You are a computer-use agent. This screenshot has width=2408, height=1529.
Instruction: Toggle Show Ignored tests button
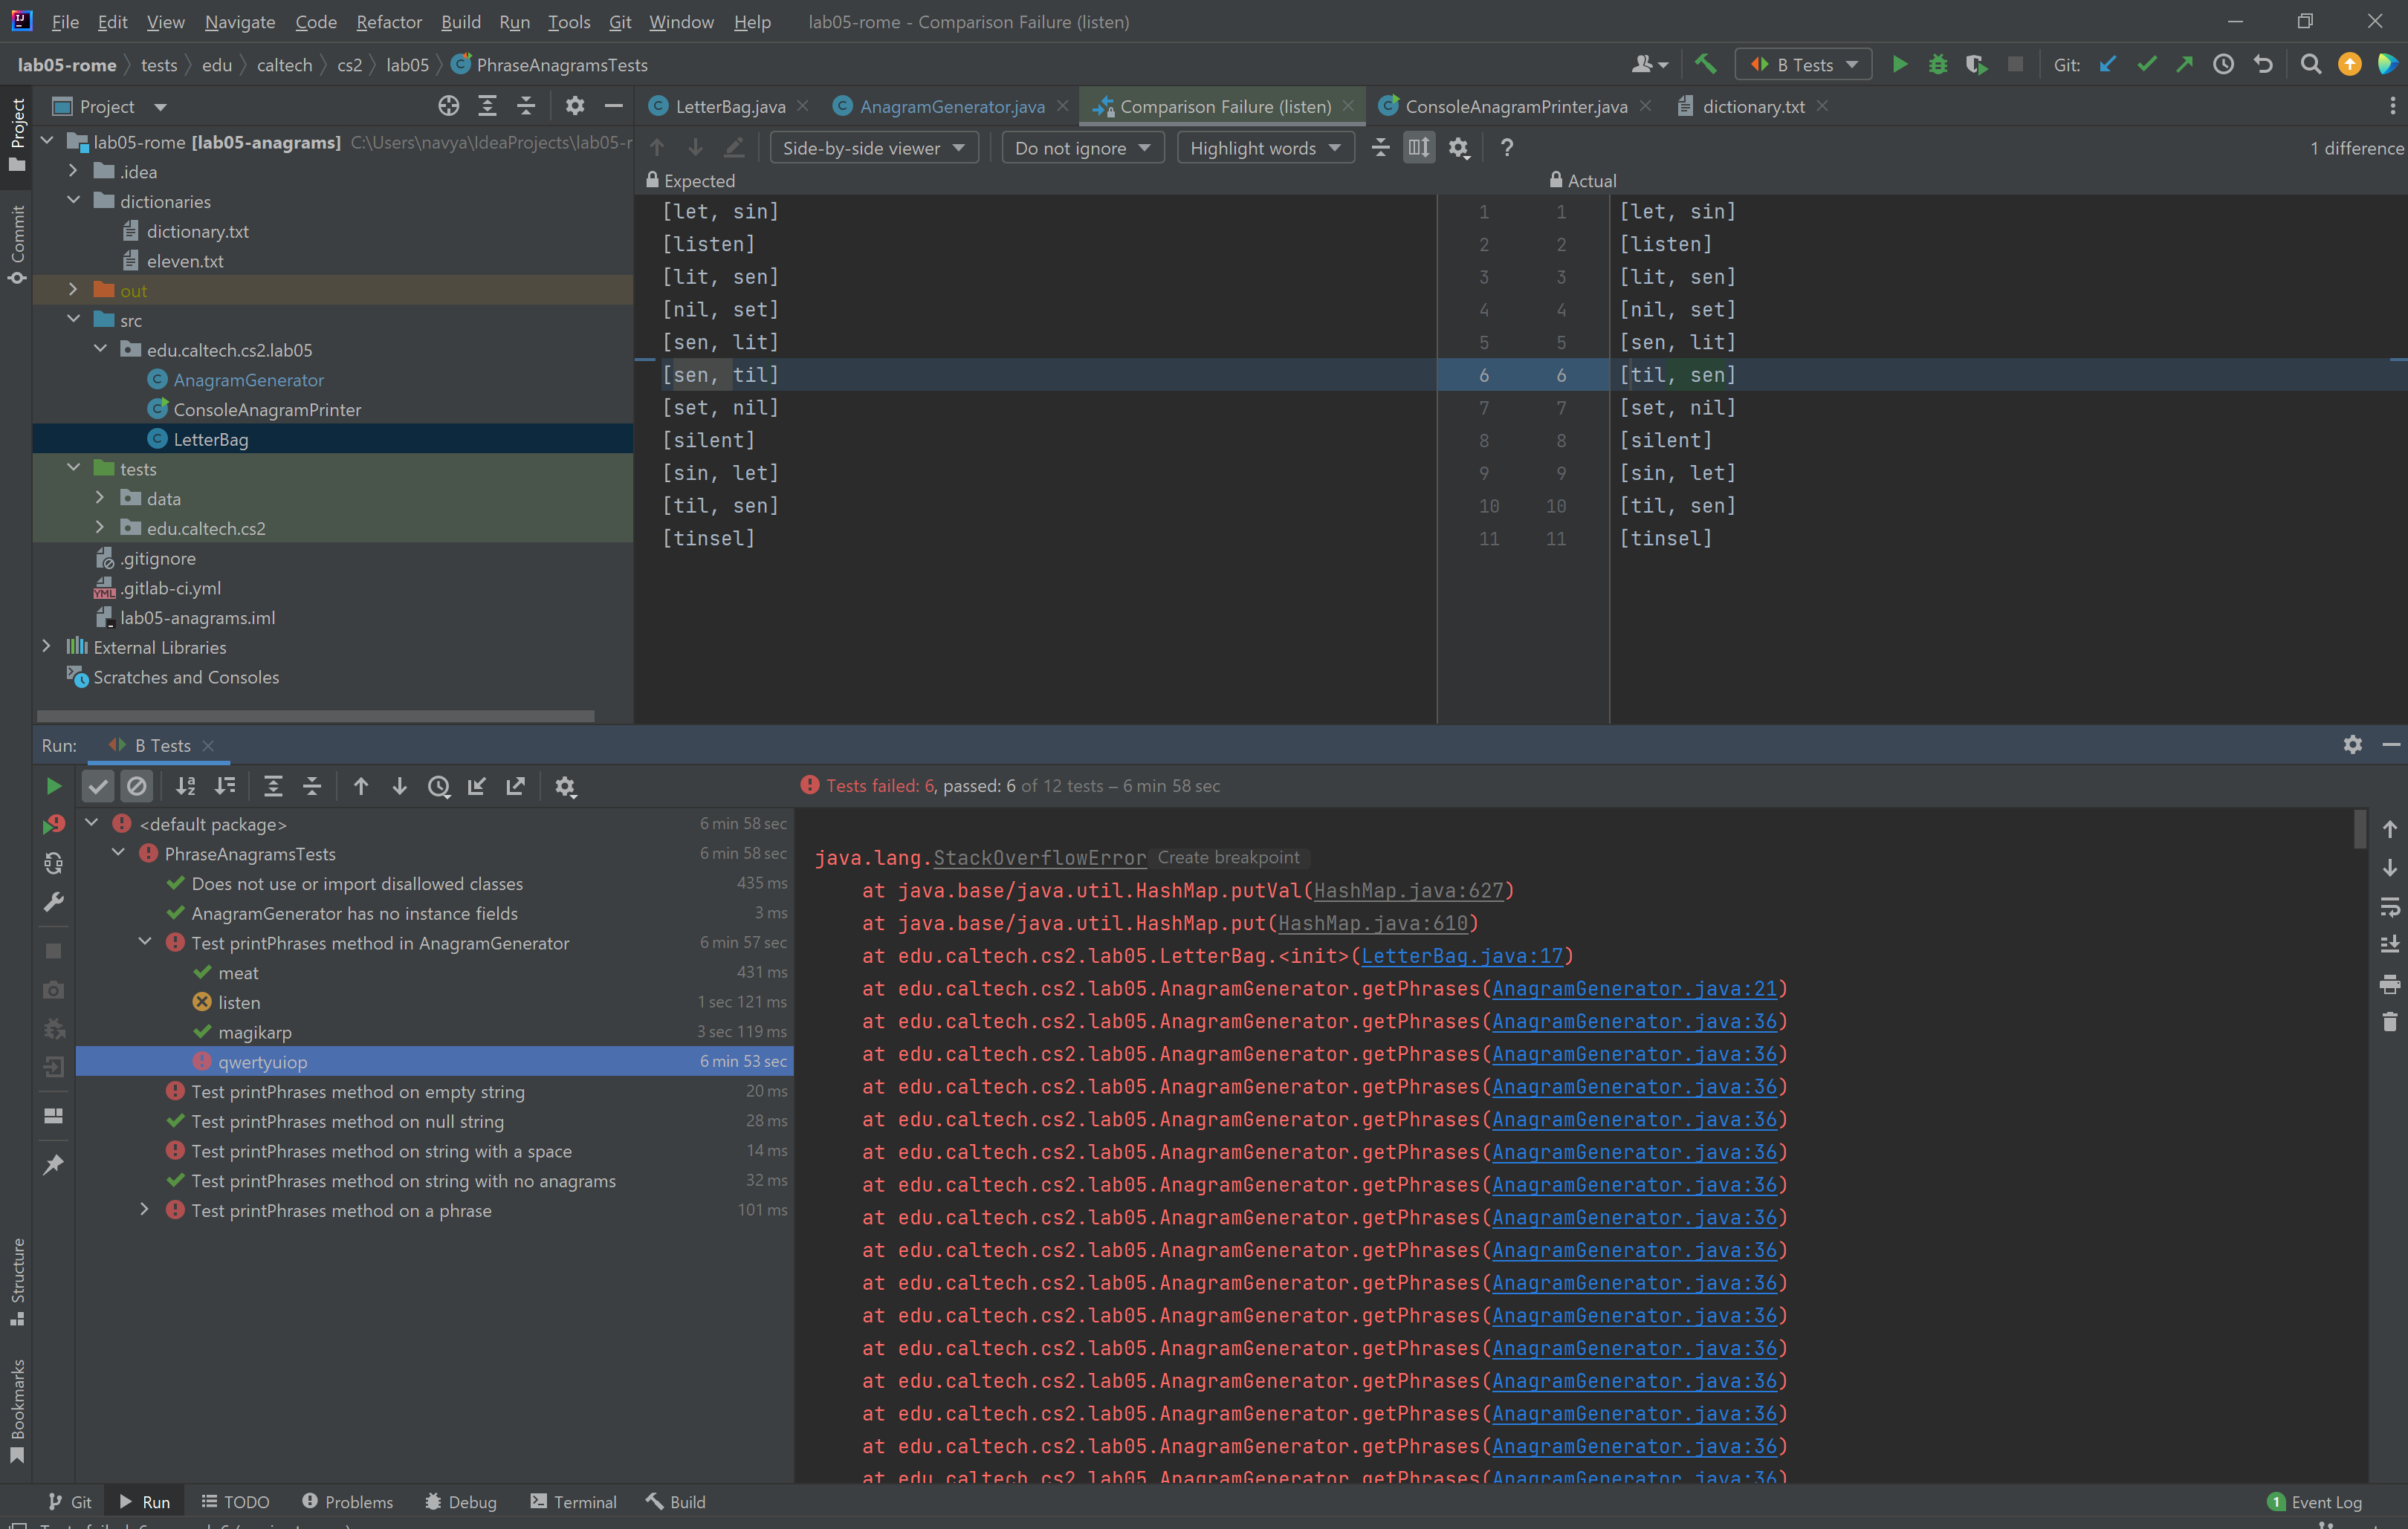coord(137,787)
